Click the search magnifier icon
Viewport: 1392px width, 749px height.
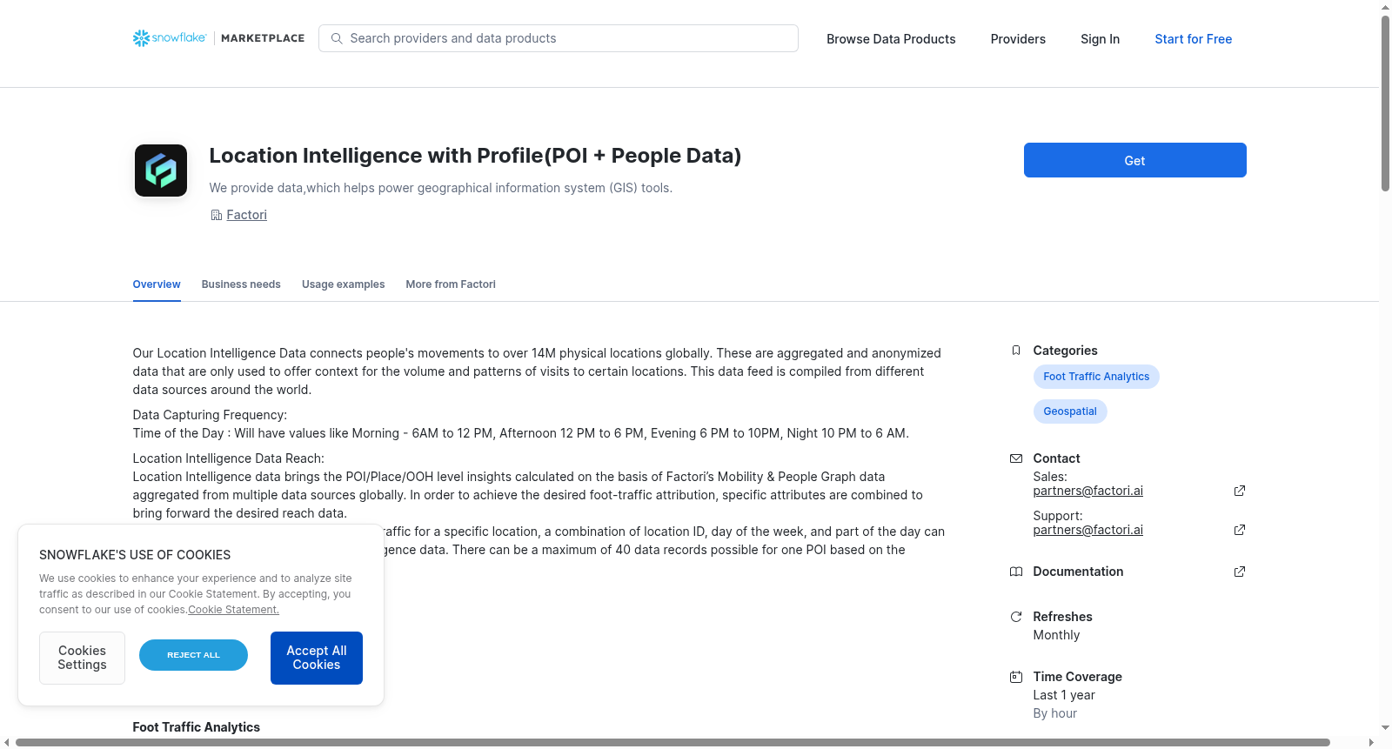(x=337, y=38)
